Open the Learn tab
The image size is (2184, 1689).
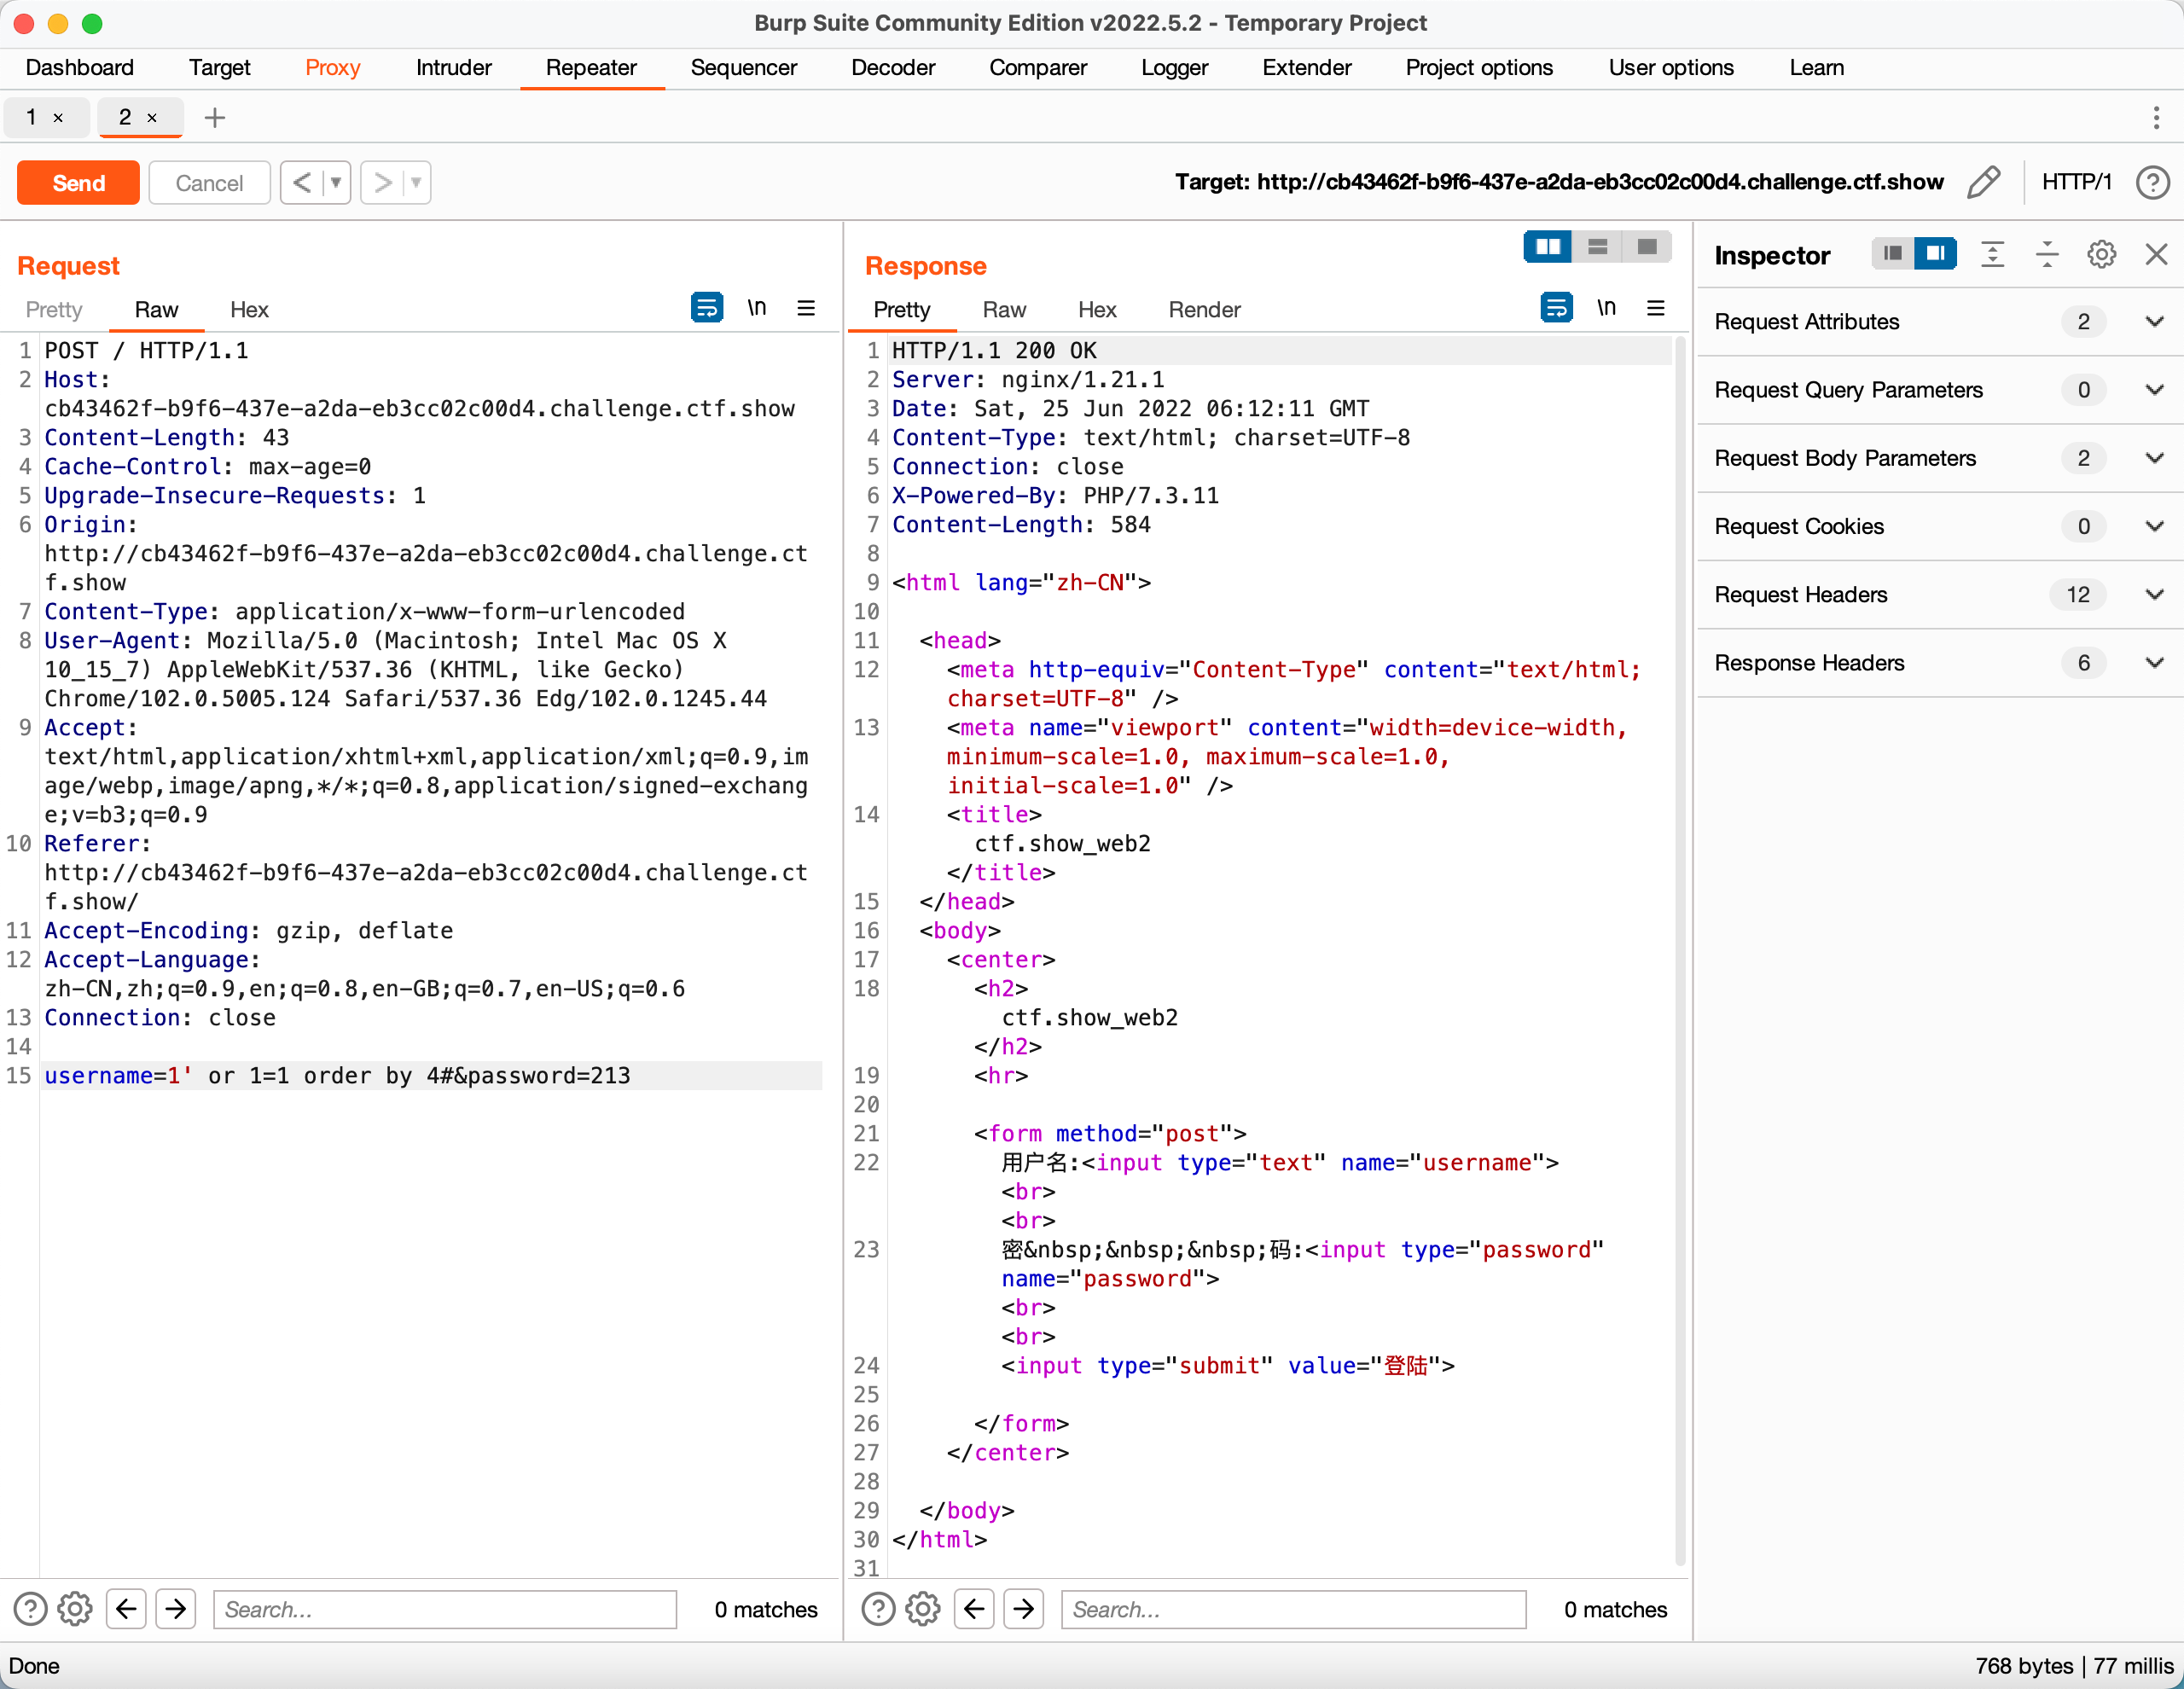click(1816, 68)
